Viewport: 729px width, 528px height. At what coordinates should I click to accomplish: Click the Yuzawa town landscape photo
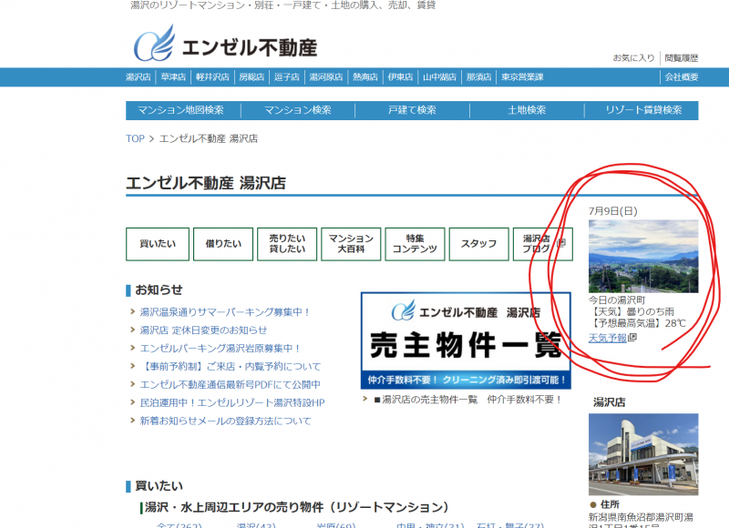click(643, 257)
